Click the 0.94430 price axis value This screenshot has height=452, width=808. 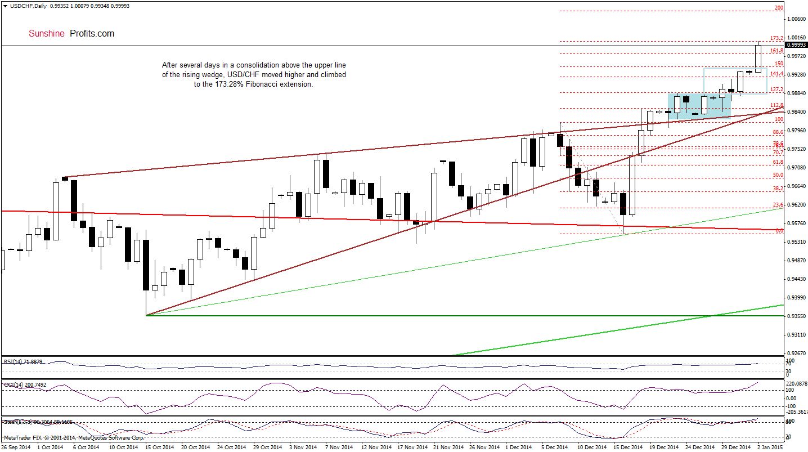point(796,279)
